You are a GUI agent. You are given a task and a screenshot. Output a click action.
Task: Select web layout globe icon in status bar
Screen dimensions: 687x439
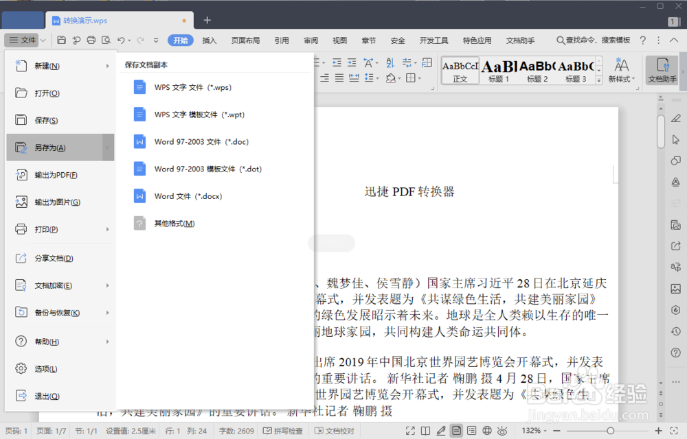(487, 431)
